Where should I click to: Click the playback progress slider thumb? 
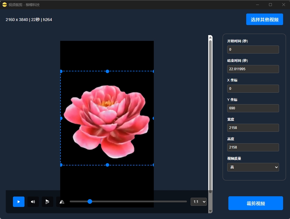point(90,201)
